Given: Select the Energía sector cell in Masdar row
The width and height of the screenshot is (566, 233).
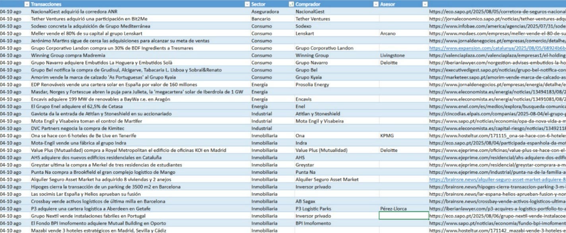Looking at the screenshot, I should (272, 92).
